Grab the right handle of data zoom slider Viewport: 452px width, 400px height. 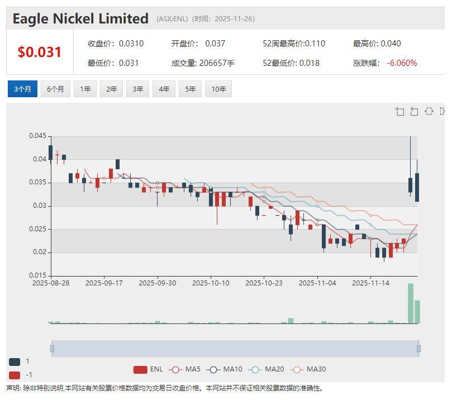tap(418, 349)
